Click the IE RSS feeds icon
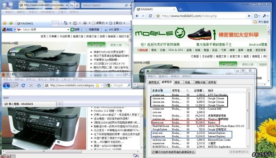276x158 pixels. click(75, 23)
